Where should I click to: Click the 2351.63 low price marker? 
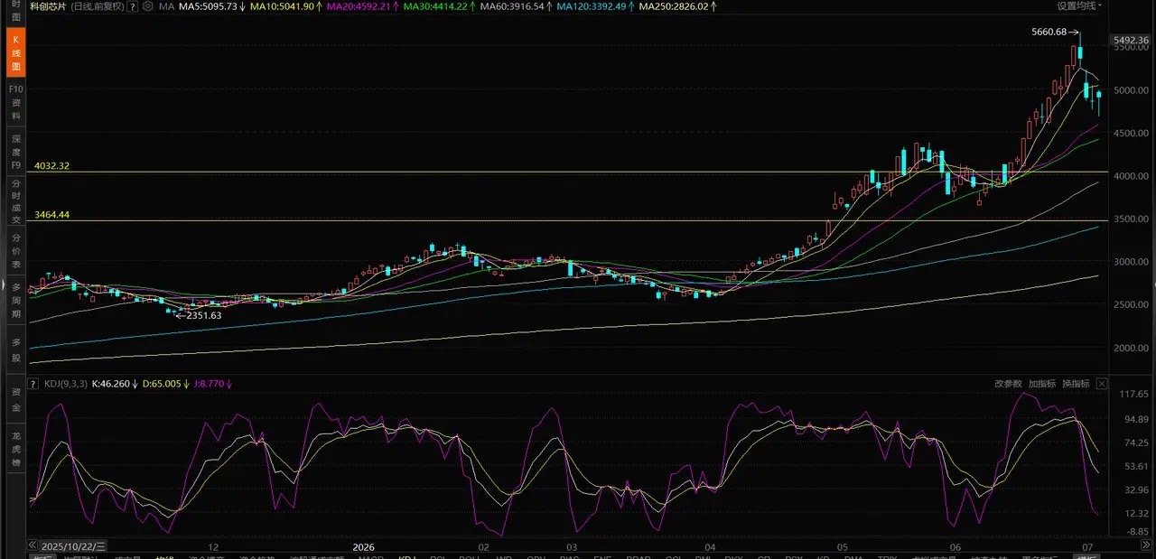204,315
